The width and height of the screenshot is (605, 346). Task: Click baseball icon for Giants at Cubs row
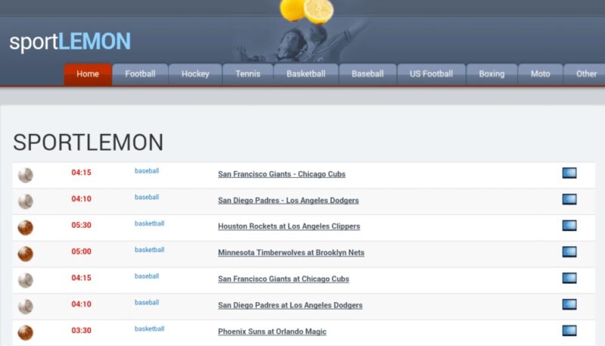(26, 280)
